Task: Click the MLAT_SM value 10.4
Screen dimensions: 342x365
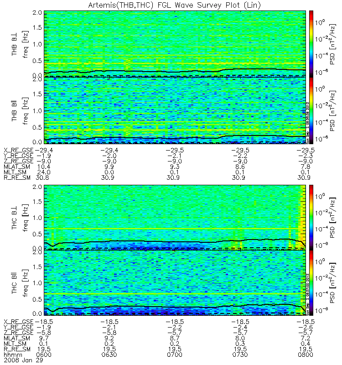Action: 43,167
